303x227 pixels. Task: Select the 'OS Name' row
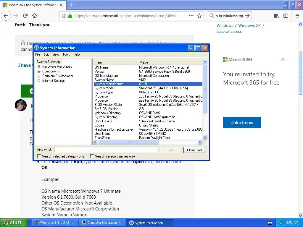tap(148, 67)
